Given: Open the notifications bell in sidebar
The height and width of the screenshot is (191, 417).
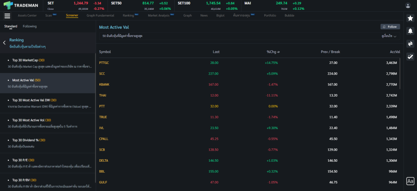Looking at the screenshot, I should point(410,31).
